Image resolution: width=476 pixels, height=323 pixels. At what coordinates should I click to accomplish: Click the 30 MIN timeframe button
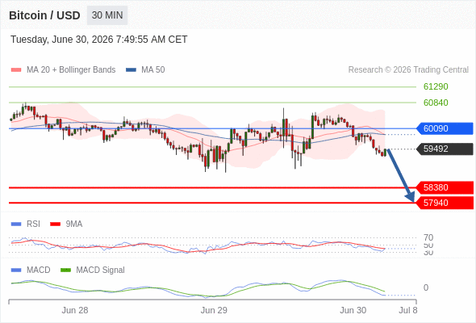107,15
